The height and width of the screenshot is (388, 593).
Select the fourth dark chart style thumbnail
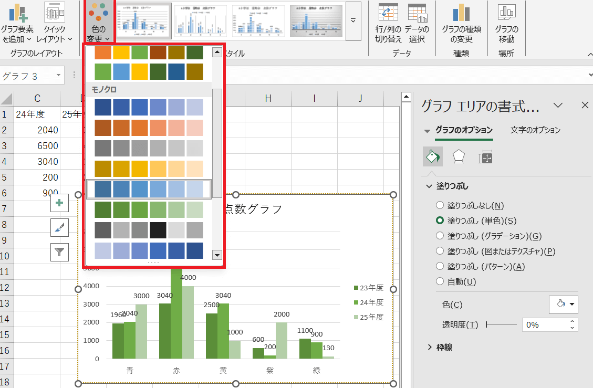click(x=316, y=21)
